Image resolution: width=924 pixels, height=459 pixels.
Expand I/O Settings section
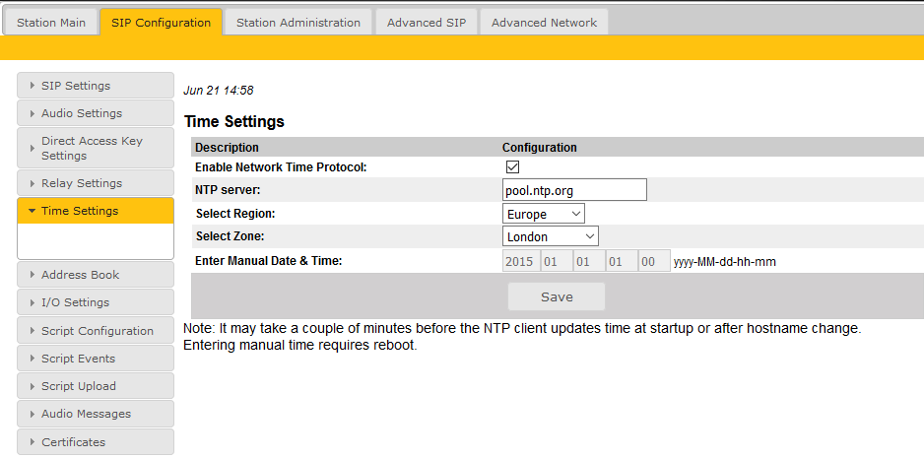click(95, 302)
